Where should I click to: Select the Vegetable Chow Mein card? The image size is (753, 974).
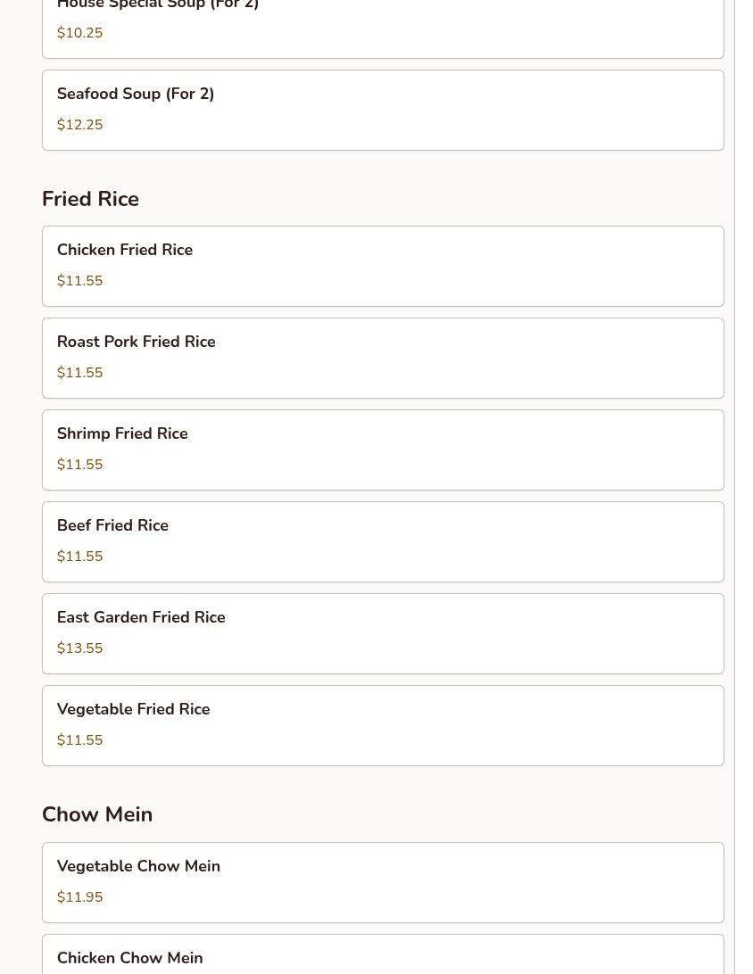(x=383, y=882)
